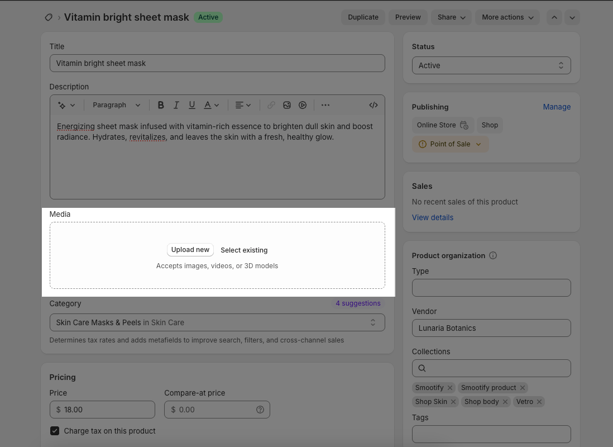Image resolution: width=613 pixels, height=447 pixels.
Task: Open the View details sales link
Action: point(433,217)
